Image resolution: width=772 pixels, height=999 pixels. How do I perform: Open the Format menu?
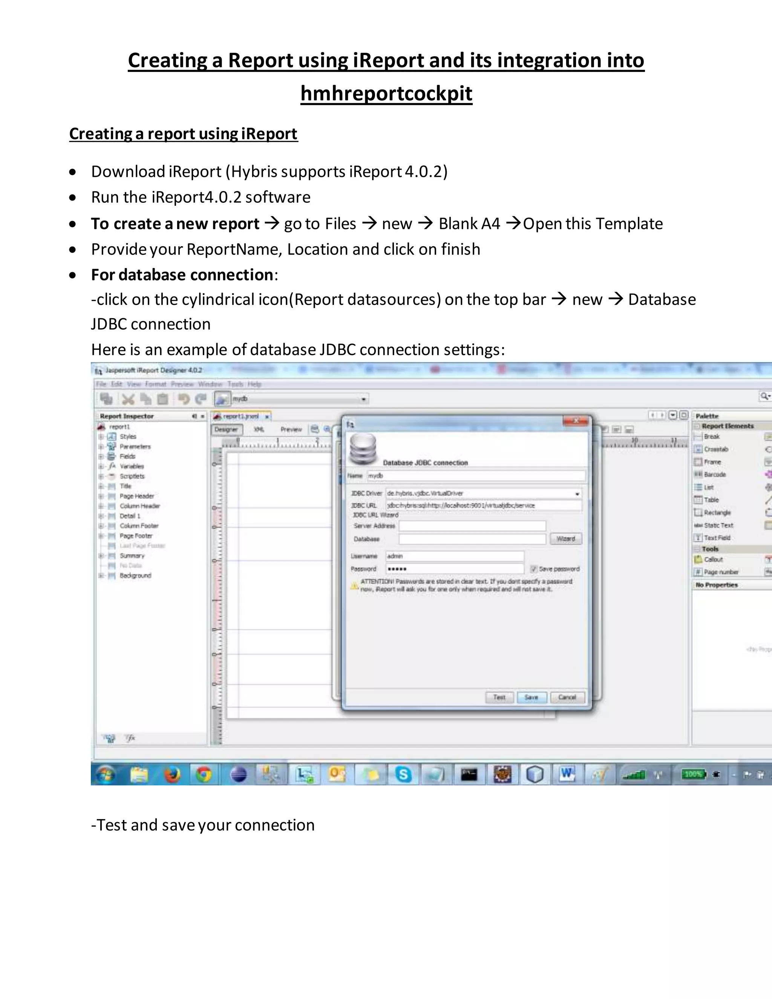pos(156,384)
